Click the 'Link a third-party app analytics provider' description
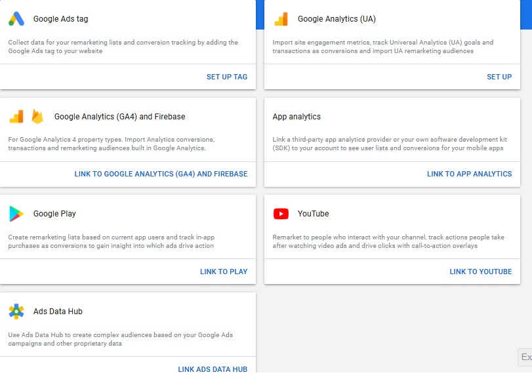This screenshot has height=385, width=532. [x=390, y=144]
